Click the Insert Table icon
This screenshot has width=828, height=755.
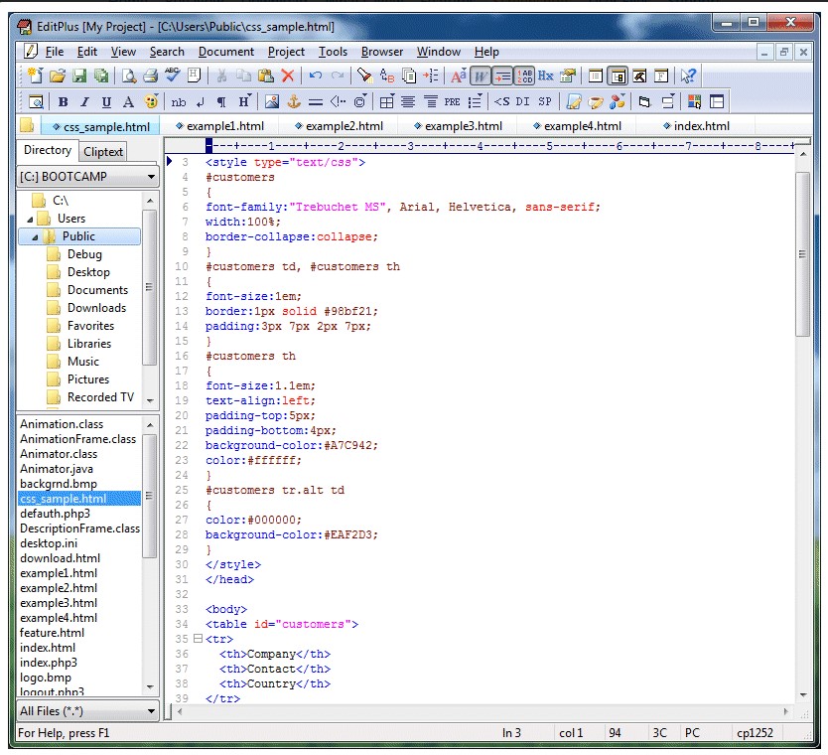point(386,101)
